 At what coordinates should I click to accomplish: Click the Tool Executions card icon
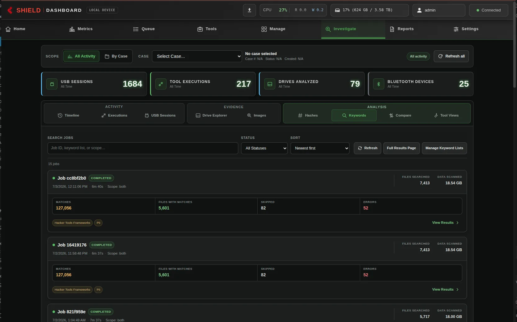161,84
